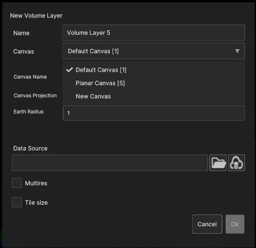Focus the Name field with Volume Layer 5
The height and width of the screenshot is (248, 256).
click(x=154, y=33)
